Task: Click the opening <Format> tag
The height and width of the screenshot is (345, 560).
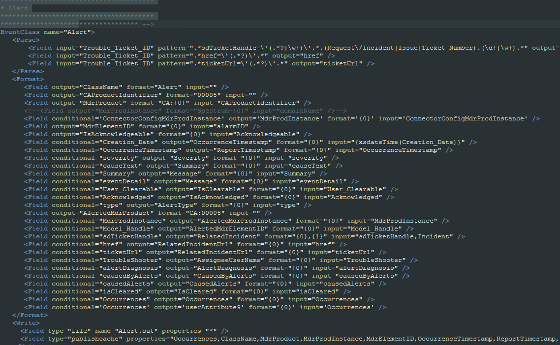Action: coord(28,79)
